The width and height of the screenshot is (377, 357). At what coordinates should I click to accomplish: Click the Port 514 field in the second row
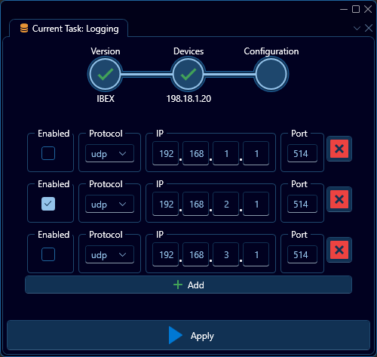coord(302,204)
